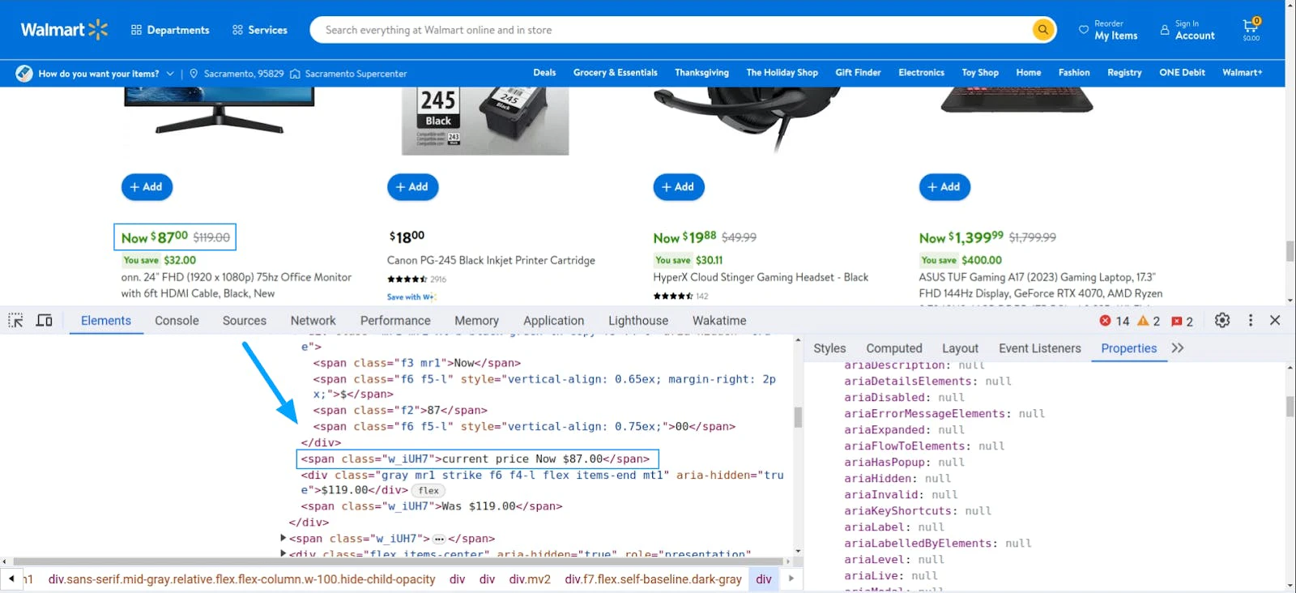Open the Layout pane
1296x593 pixels.
coord(960,348)
